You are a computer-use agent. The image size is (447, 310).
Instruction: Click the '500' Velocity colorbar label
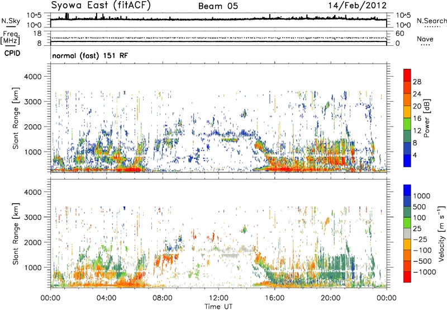[420, 207]
